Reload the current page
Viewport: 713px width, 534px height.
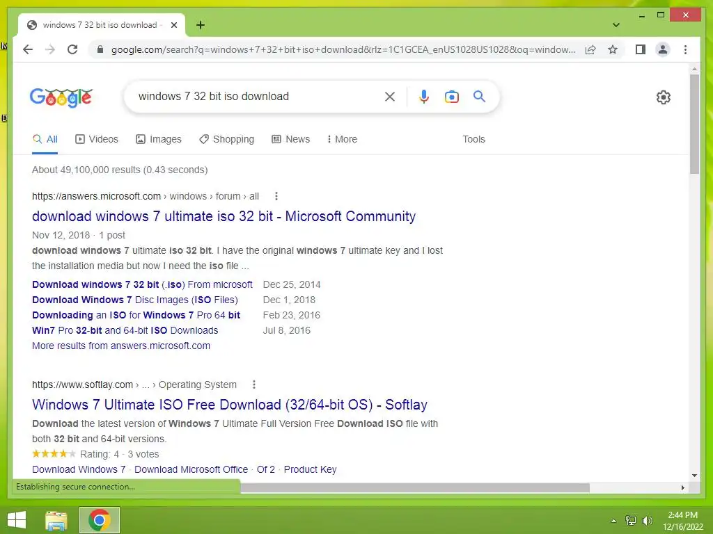(72, 49)
